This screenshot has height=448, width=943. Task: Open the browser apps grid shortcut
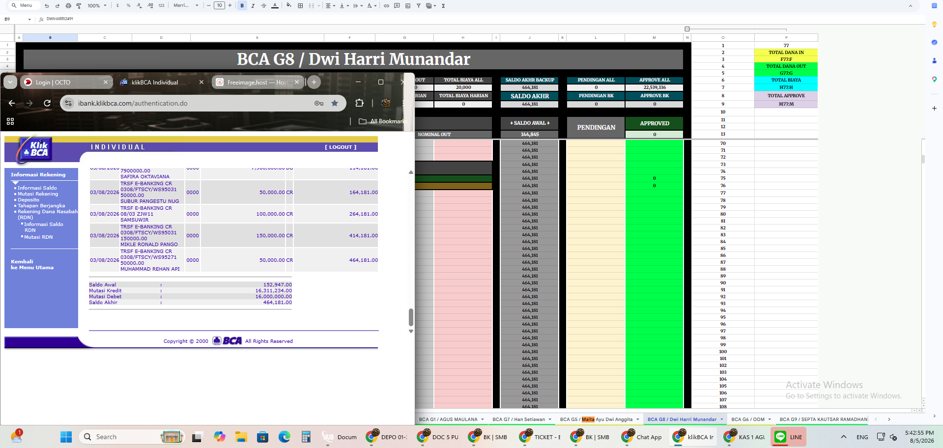(x=10, y=121)
